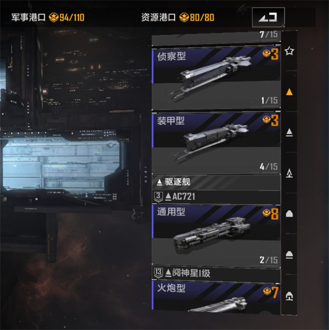Tap the level 3 badge beside AC721

158,197
